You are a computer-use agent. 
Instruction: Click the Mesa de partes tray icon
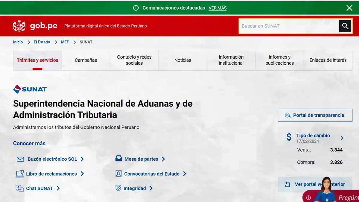[119, 158]
